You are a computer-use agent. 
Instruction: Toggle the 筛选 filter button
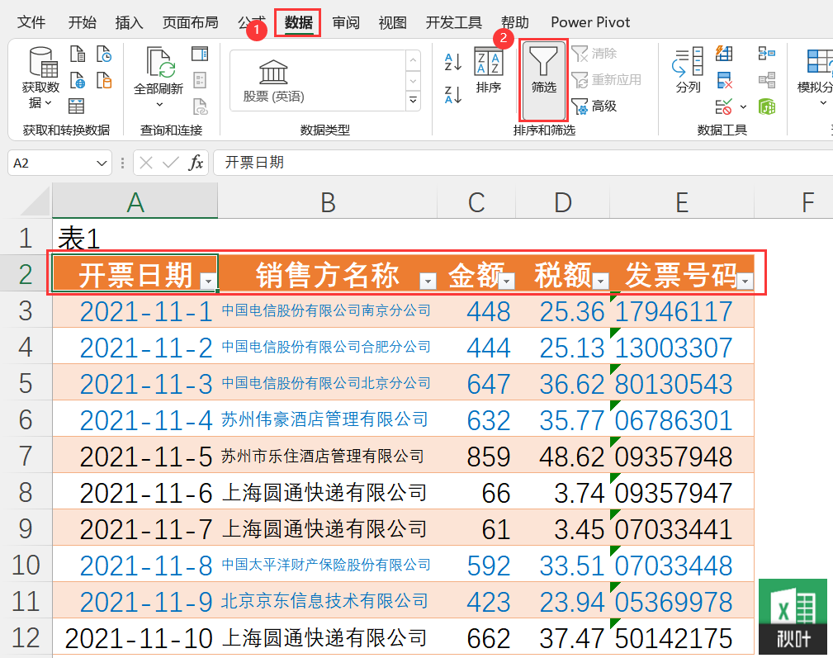543,80
